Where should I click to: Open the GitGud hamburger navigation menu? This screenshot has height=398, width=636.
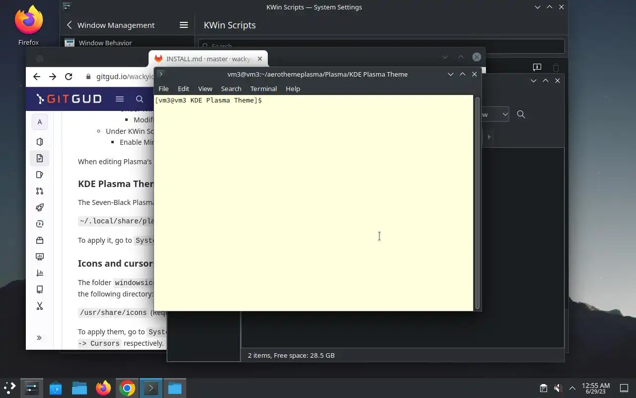click(x=120, y=99)
